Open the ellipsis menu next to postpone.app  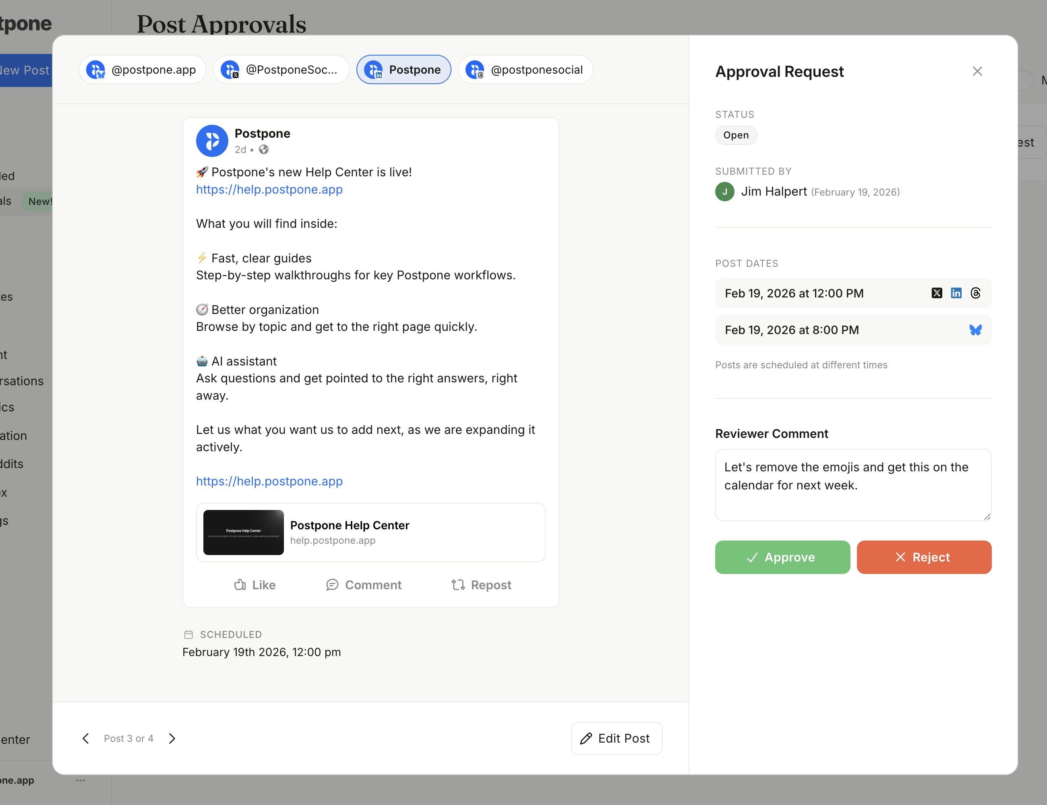point(80,780)
